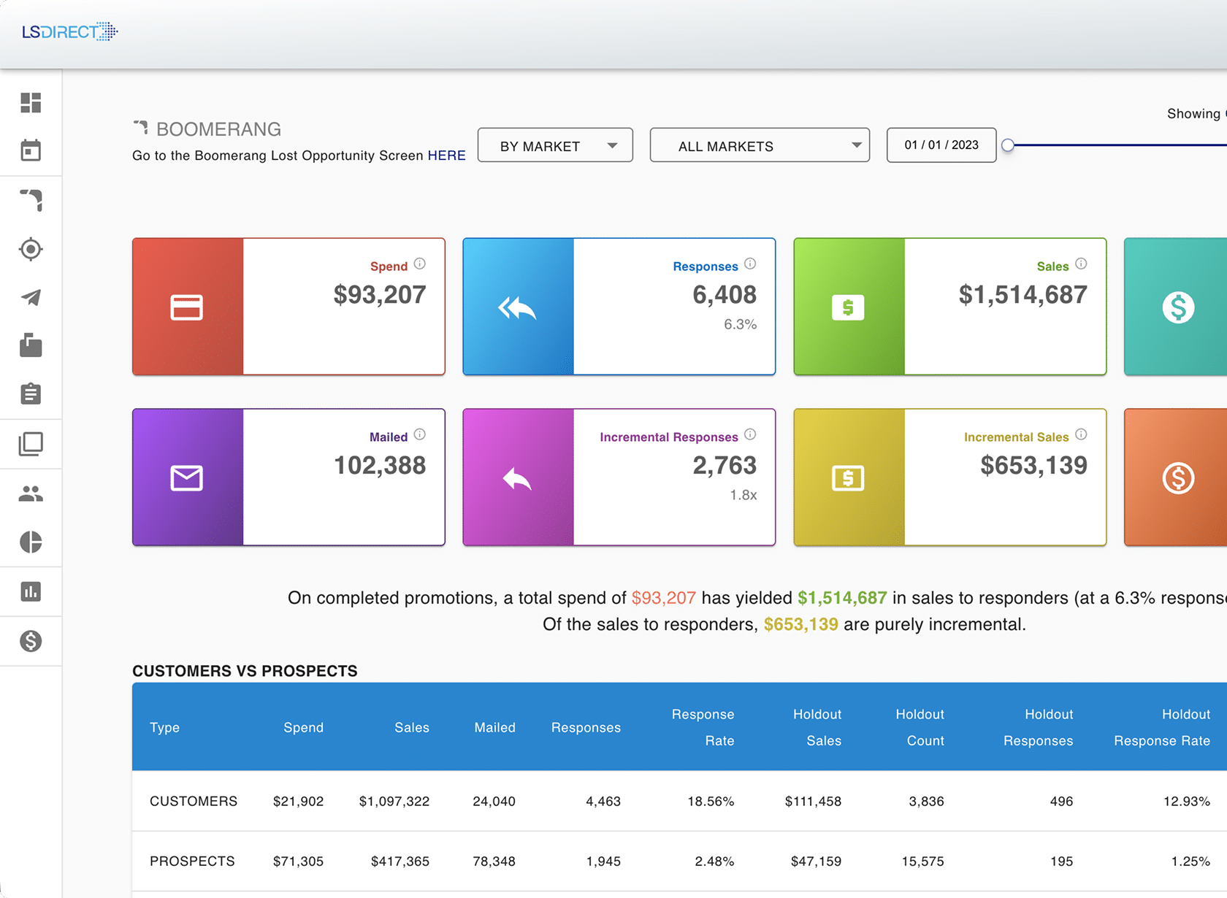
Task: Click the LS Direct logo
Action: 69,31
